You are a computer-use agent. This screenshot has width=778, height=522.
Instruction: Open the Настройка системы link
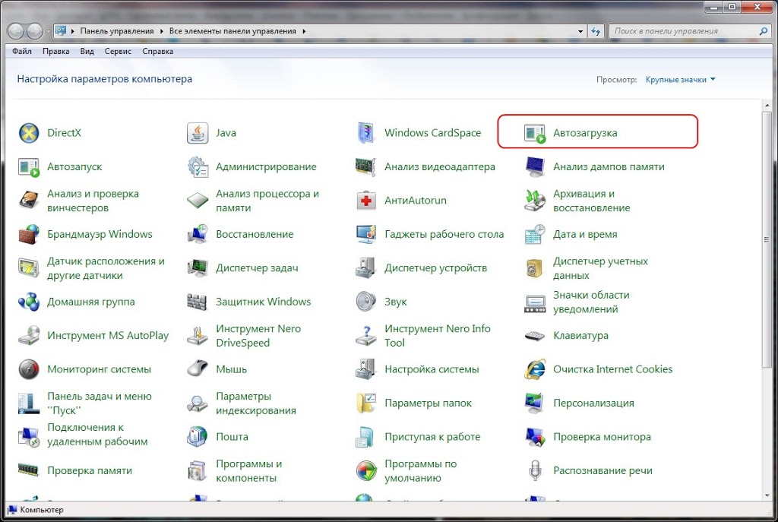click(x=432, y=369)
